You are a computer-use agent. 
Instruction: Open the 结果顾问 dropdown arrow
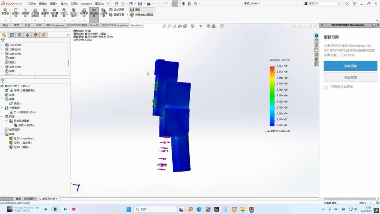point(84,21)
